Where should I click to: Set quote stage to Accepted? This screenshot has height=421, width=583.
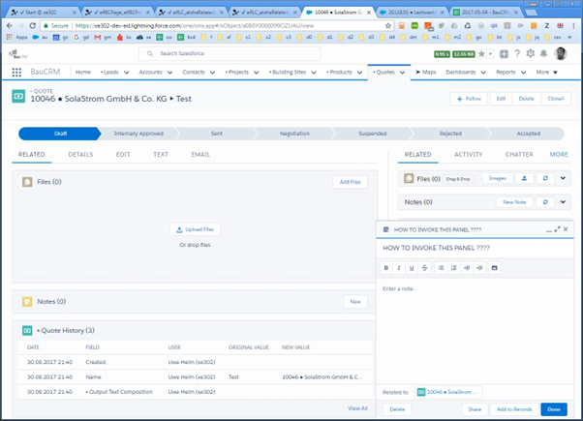pos(528,134)
